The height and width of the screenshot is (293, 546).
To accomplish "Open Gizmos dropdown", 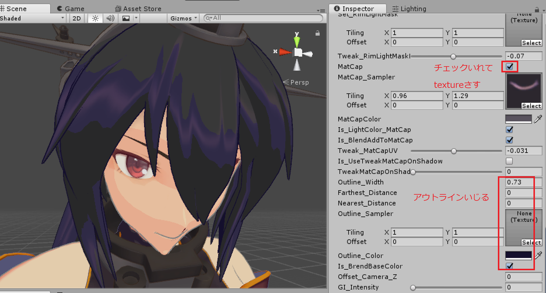I will 184,18.
